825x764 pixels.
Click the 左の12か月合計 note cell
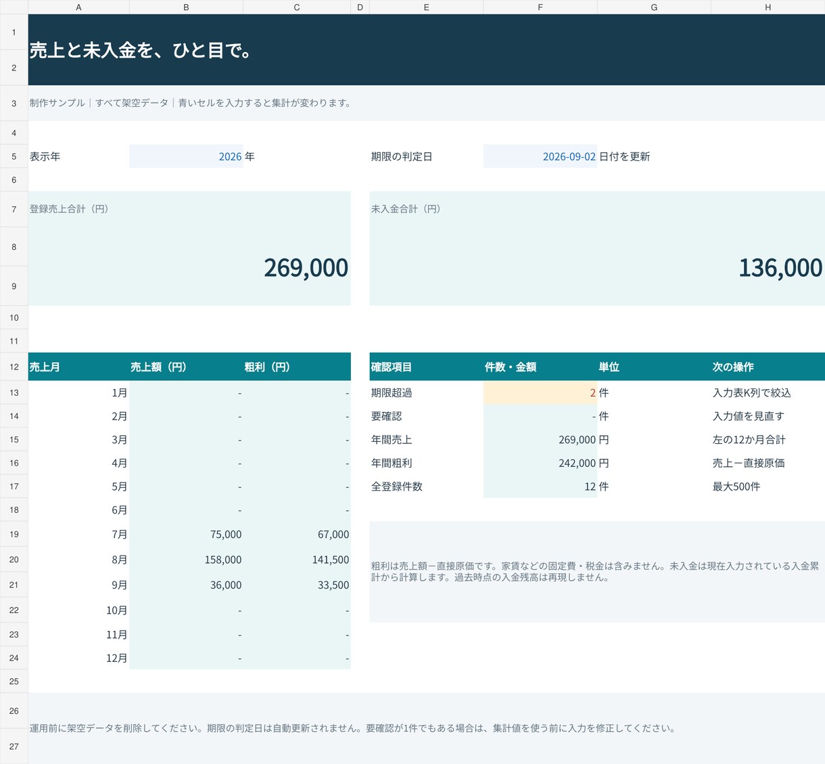[768, 440]
